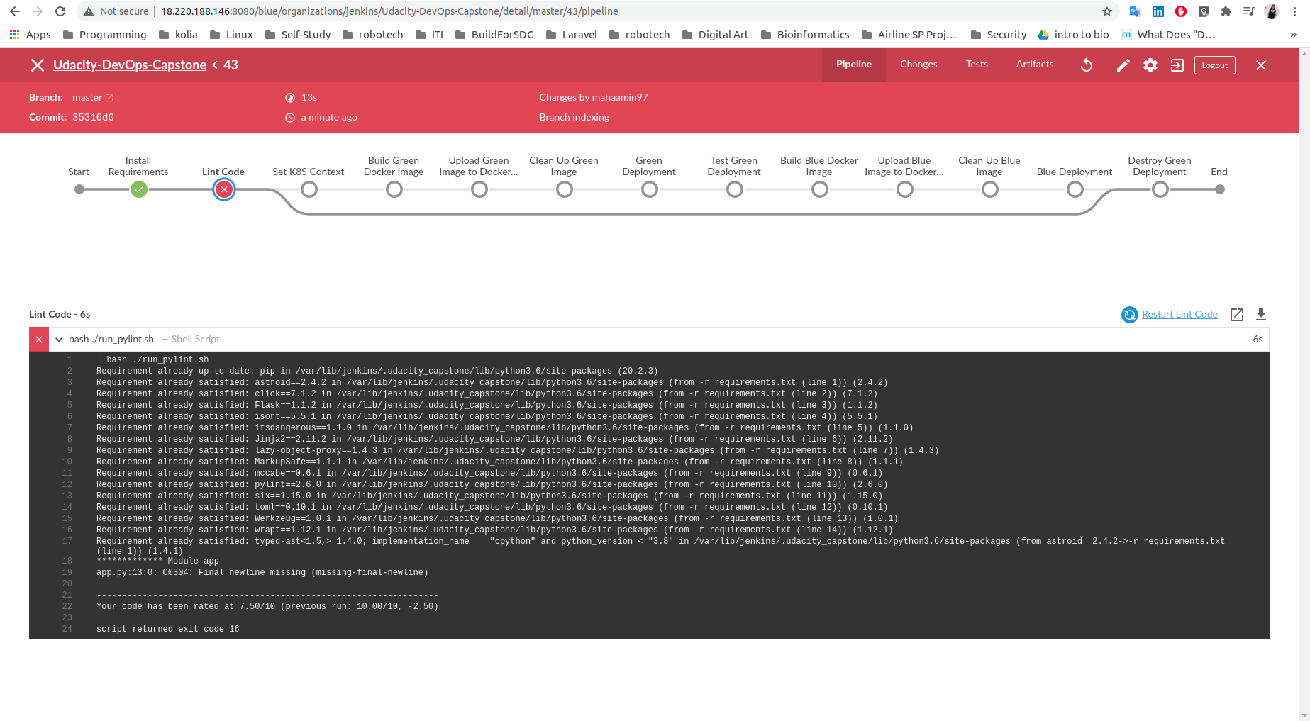Select the Clean Up Blue Image node
Image resolution: width=1310 pixels, height=721 pixels.
[990, 189]
